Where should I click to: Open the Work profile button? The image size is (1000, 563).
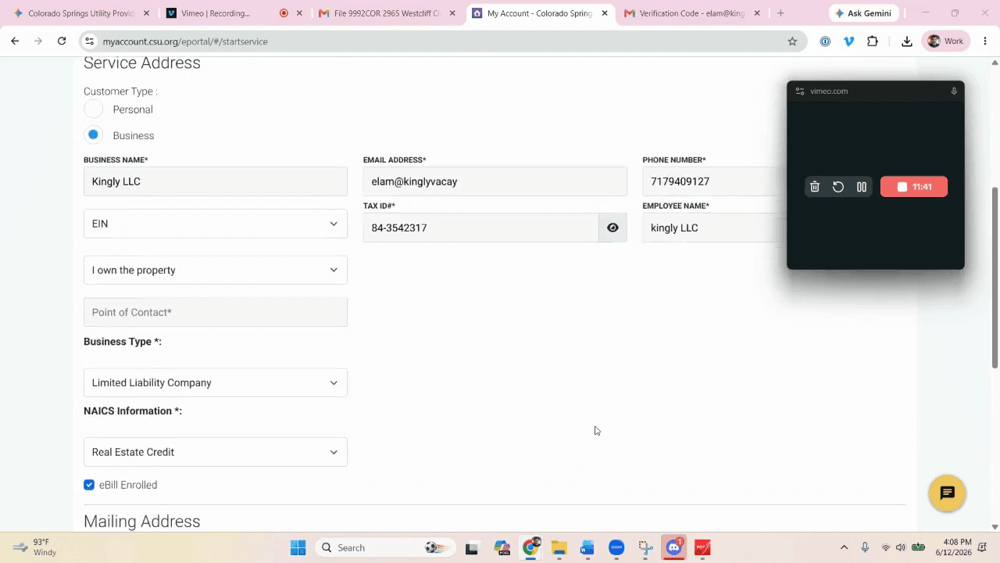[945, 41]
